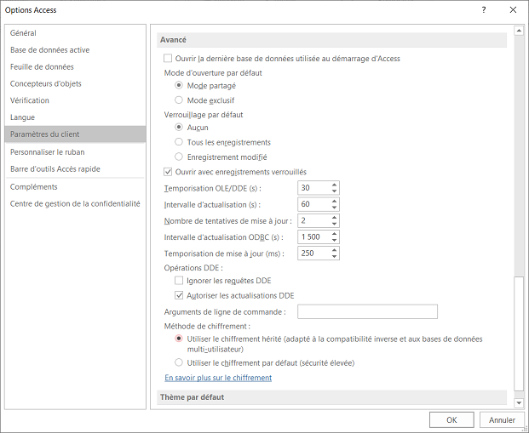Viewport: 529px width, 433px height.
Task: Check Ignorer les requêtes DDE
Action: coord(179,280)
